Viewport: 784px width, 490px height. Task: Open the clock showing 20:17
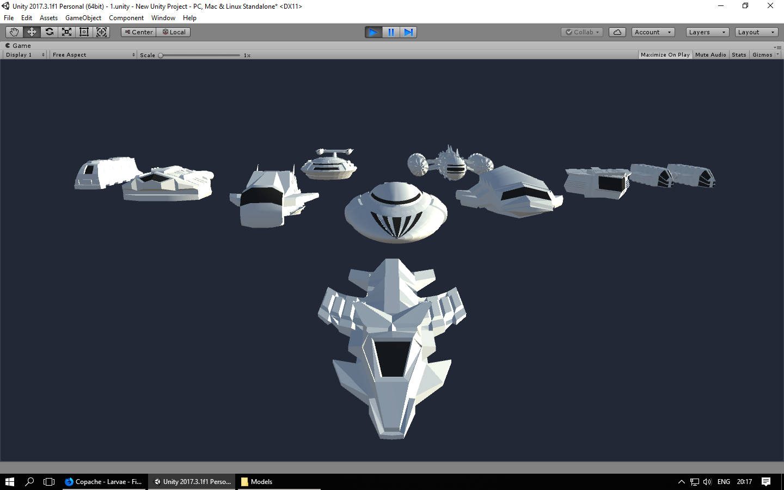[x=744, y=482]
